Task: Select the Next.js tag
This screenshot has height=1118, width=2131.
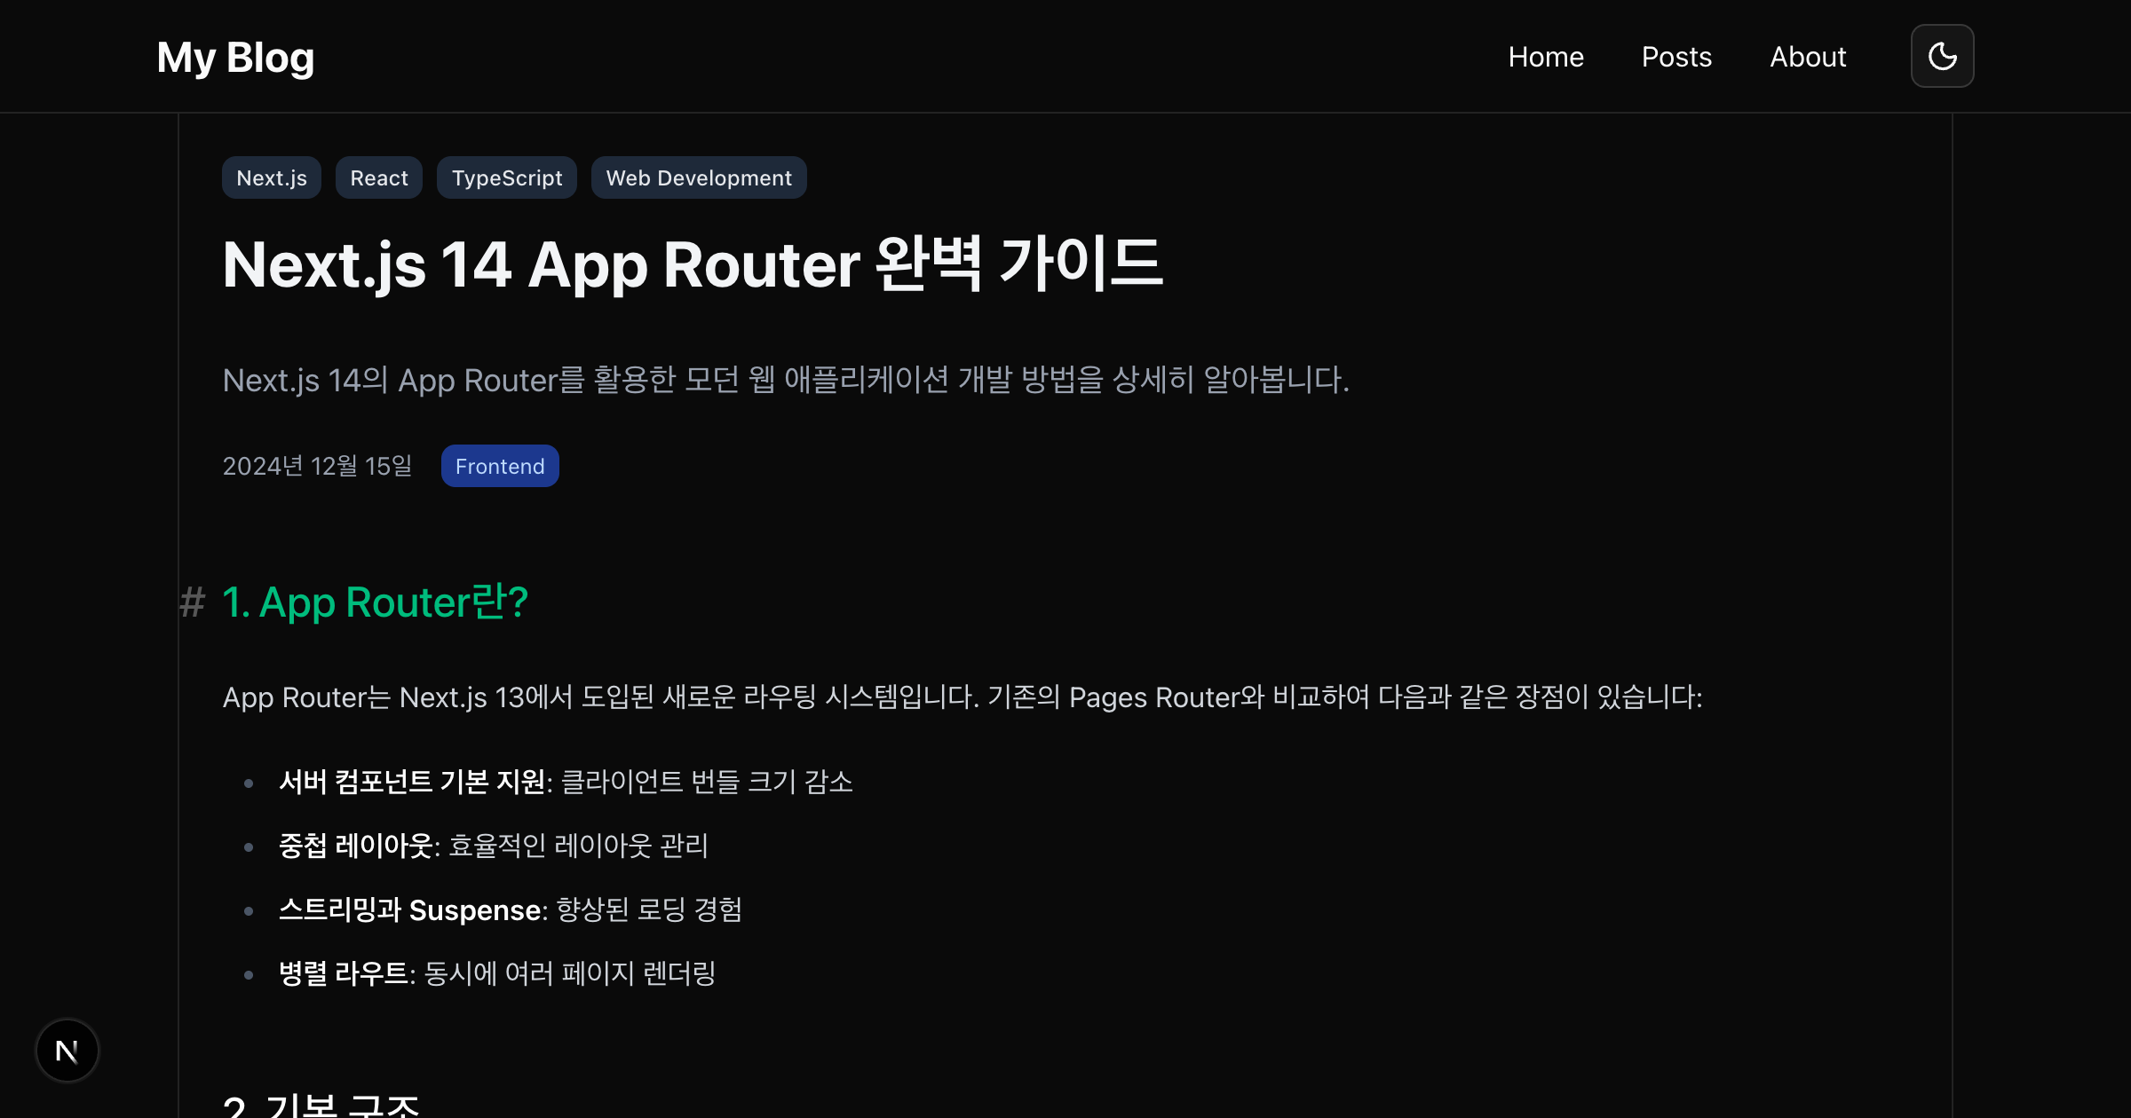Action: tap(272, 177)
